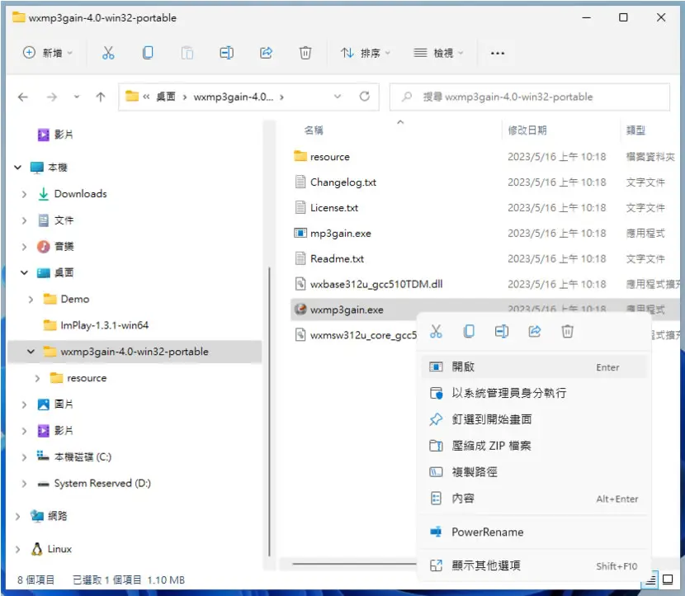Click the Delete icon in the context menu
685x596 pixels.
tap(568, 331)
